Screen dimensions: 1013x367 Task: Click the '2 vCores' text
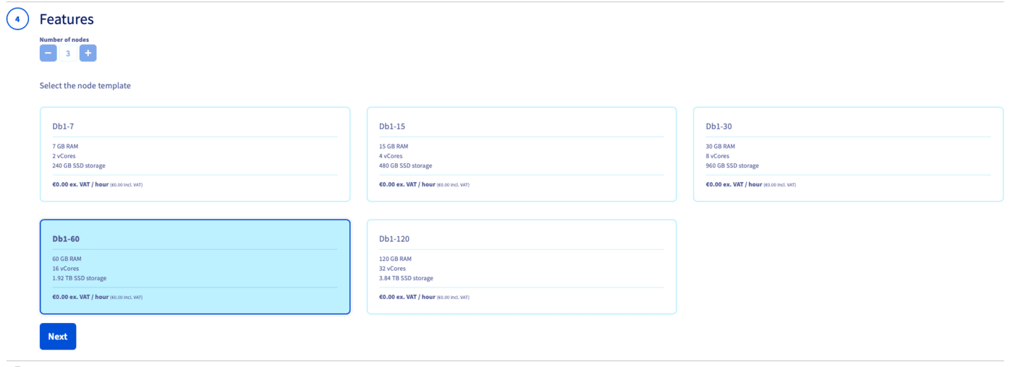click(64, 156)
